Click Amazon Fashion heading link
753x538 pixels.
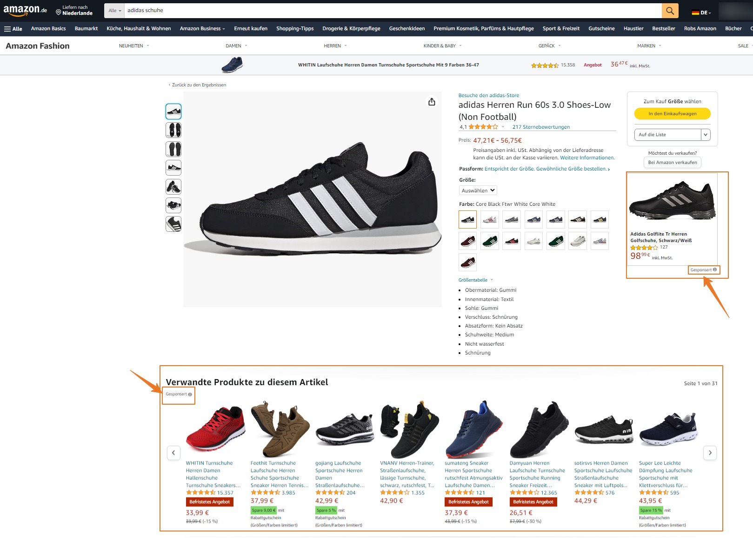(x=38, y=46)
